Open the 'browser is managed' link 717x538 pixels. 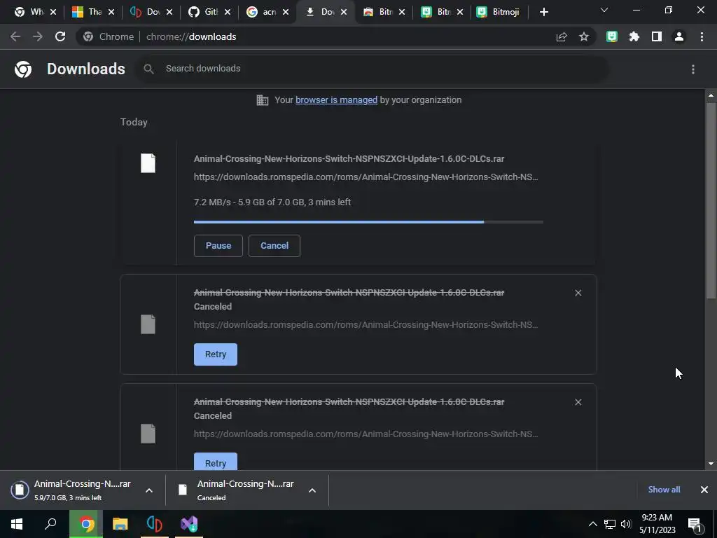point(337,99)
